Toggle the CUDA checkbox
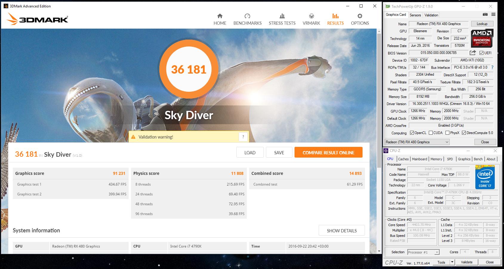 431,133
